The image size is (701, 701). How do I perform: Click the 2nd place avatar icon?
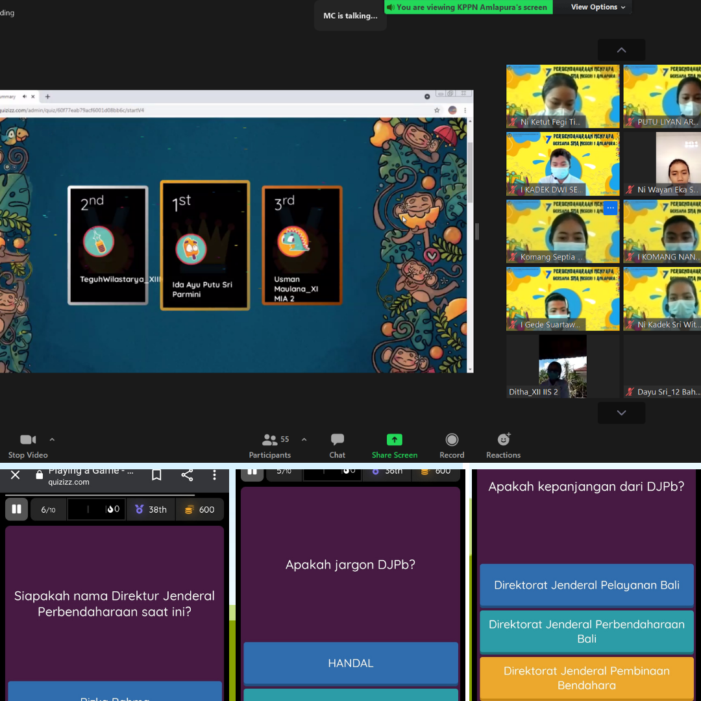99,241
